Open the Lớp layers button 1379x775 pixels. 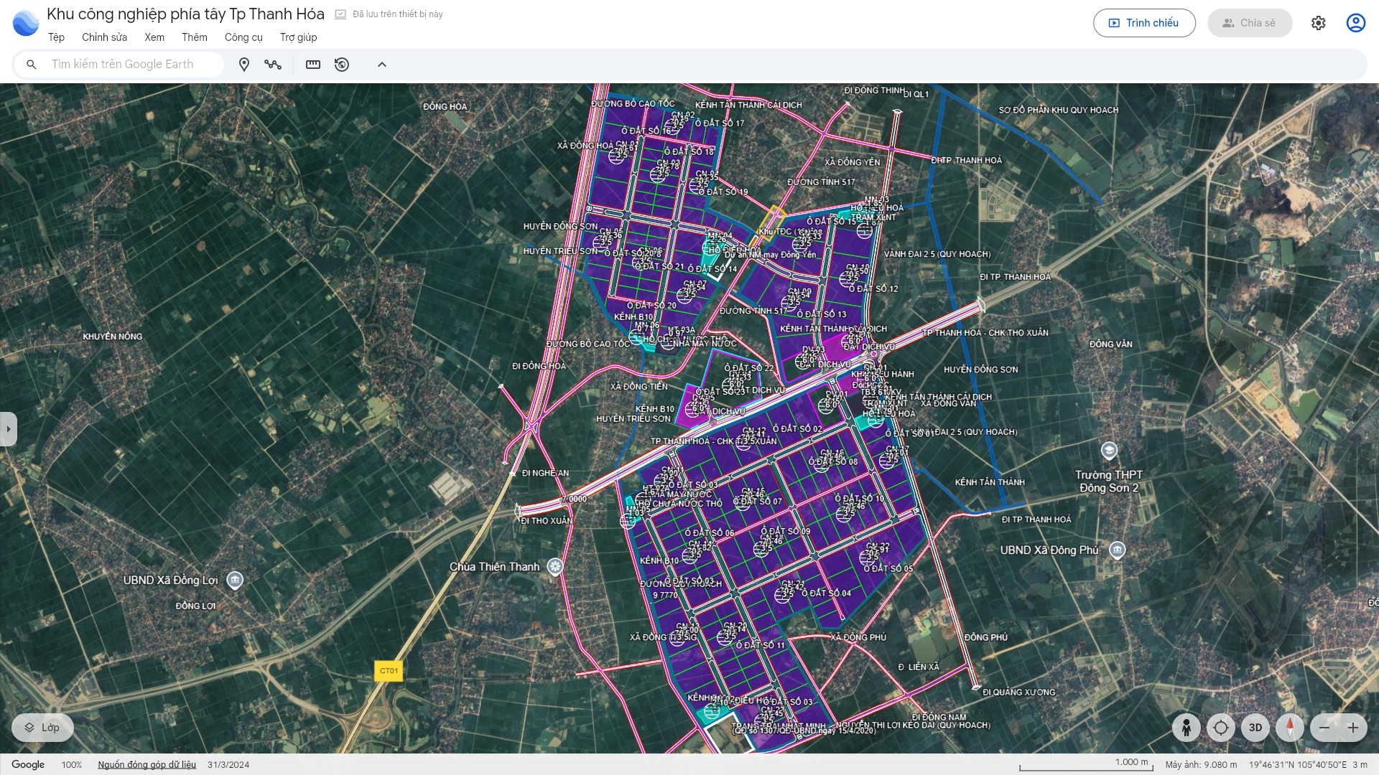click(x=42, y=728)
